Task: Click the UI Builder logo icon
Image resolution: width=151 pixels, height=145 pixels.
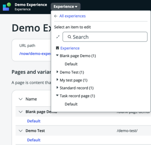Action: point(7,7)
